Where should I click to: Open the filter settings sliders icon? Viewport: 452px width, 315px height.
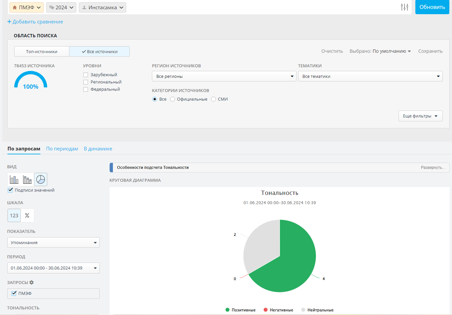click(404, 7)
